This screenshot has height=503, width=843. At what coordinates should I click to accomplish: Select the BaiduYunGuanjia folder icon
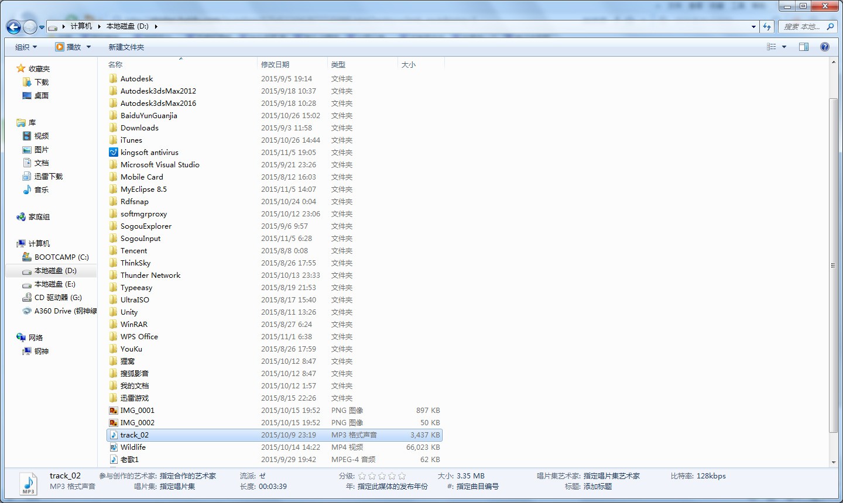pyautogui.click(x=114, y=115)
